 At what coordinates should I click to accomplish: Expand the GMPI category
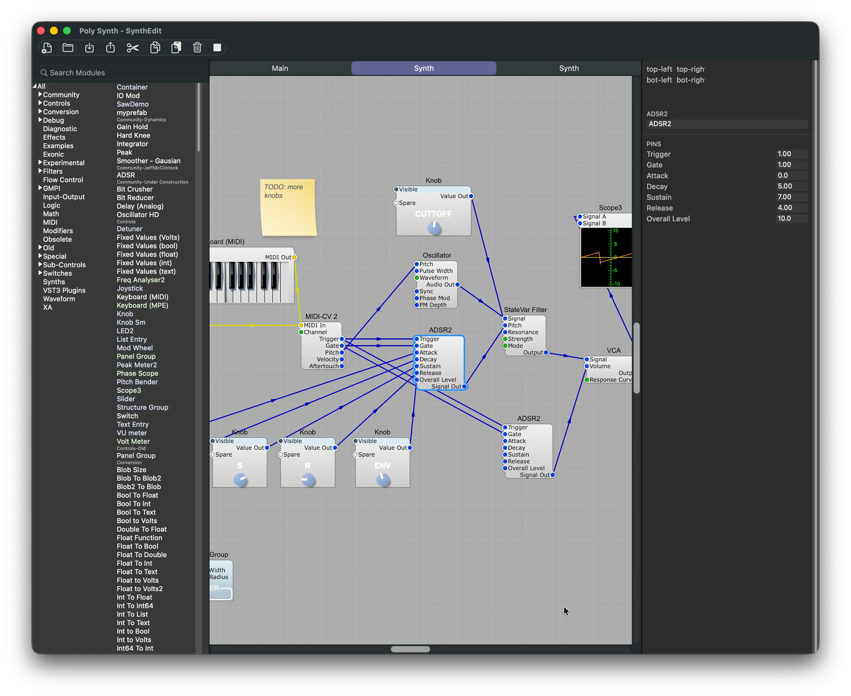(x=40, y=188)
